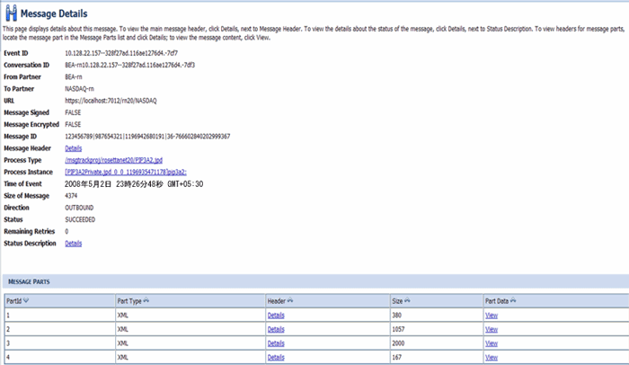Click the size cell 2000

398,343
